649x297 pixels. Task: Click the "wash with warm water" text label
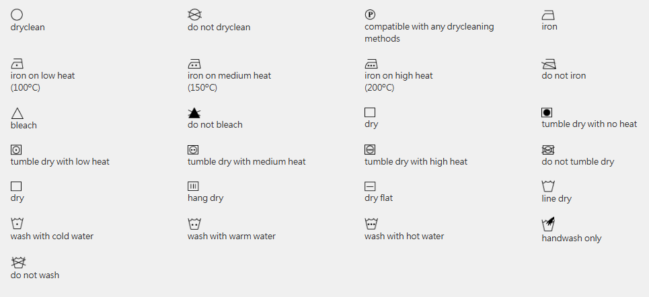(231, 236)
